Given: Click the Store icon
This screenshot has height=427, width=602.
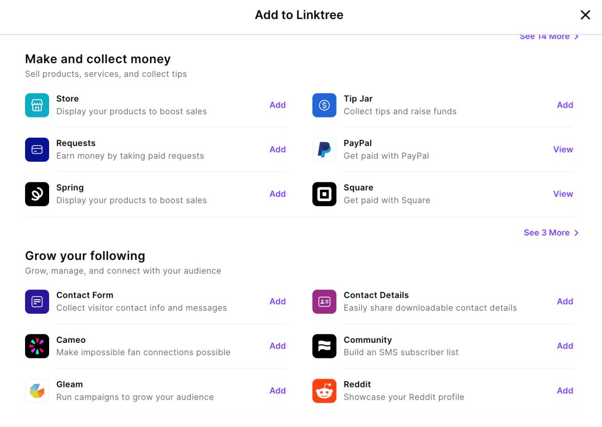Looking at the screenshot, I should tap(37, 105).
